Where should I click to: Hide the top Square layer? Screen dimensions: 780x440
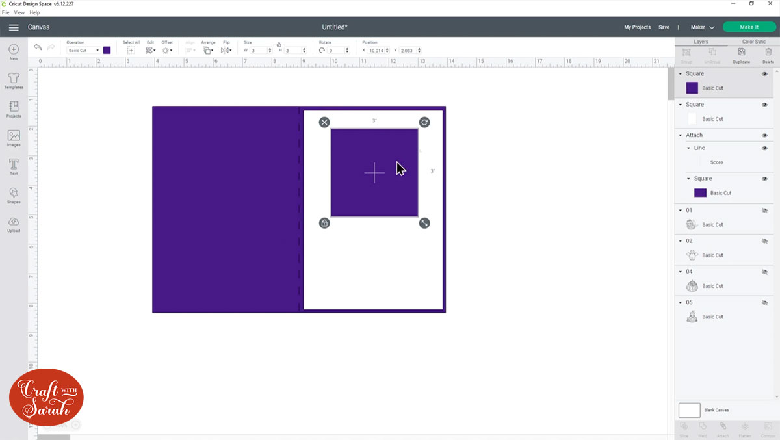[x=764, y=74]
